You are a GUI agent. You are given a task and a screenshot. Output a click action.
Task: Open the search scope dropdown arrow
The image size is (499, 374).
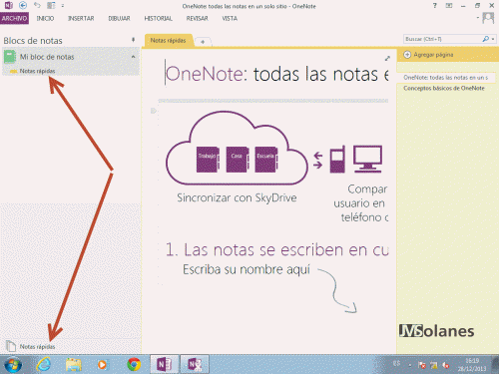[493, 39]
